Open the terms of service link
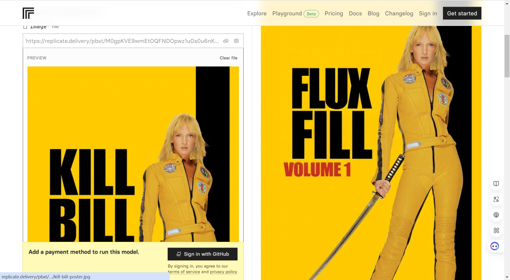 click(184, 272)
